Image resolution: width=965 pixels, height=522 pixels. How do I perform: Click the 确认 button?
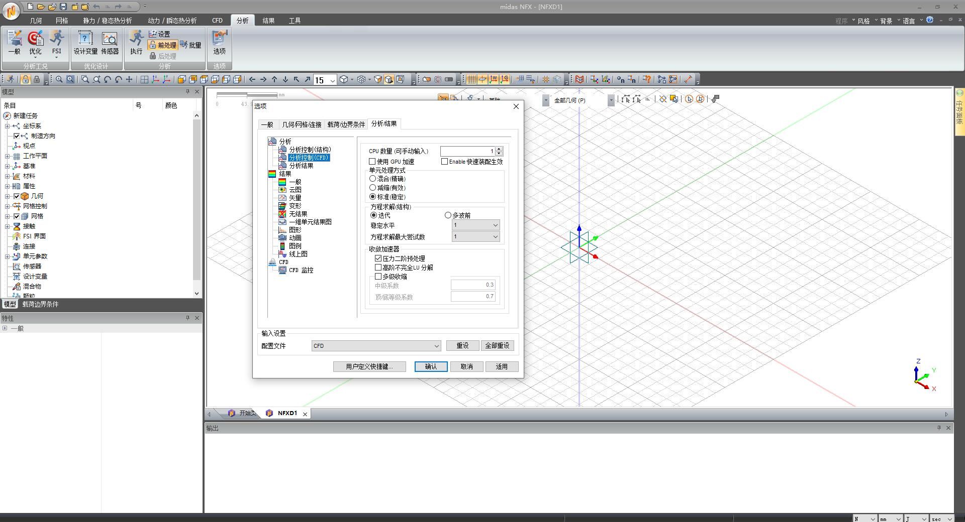(x=431, y=367)
